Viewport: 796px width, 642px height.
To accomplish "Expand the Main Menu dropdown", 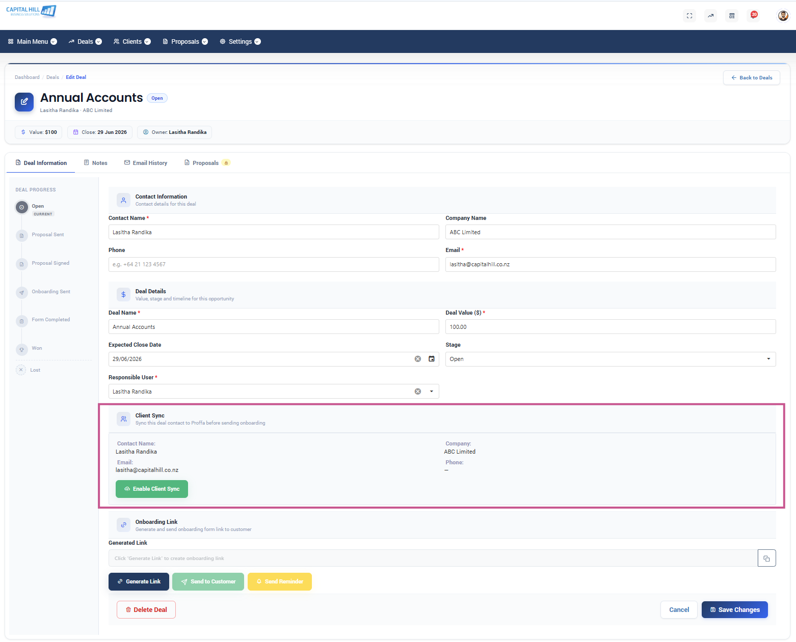I will click(33, 42).
